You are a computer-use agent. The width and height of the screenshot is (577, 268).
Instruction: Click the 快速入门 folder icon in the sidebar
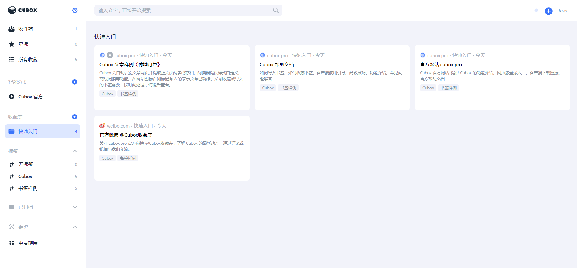11,131
